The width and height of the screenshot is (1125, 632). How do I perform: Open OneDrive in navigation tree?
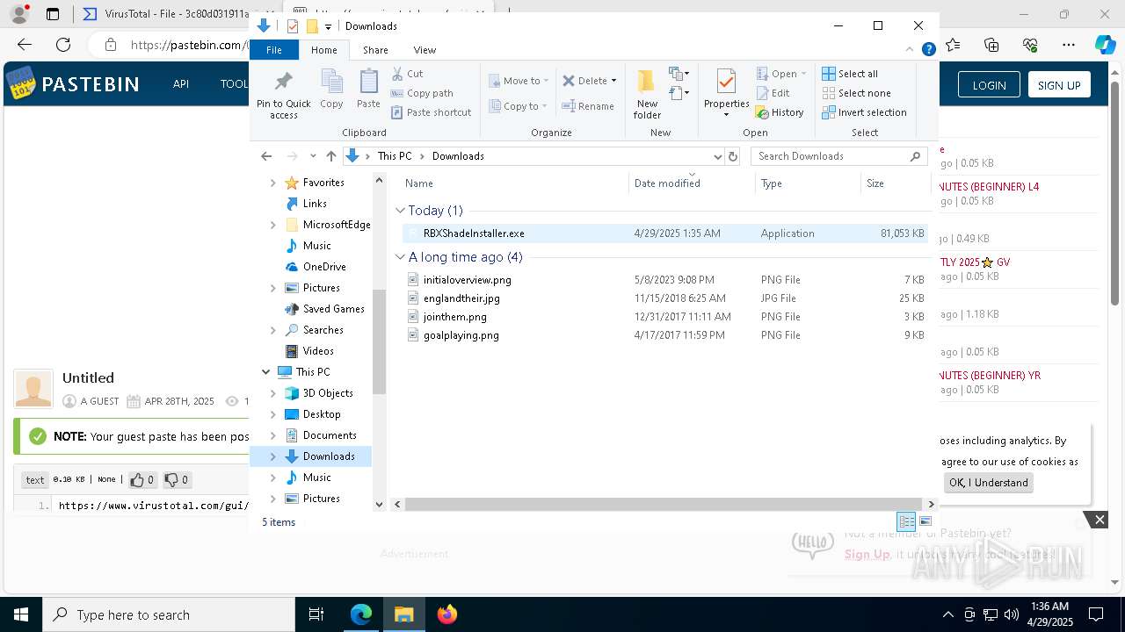tap(324, 267)
